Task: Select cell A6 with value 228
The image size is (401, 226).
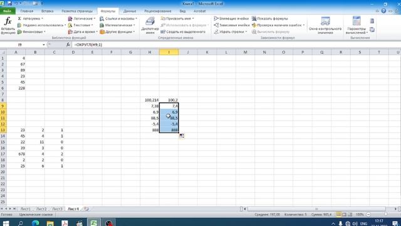Action: (x=16, y=88)
